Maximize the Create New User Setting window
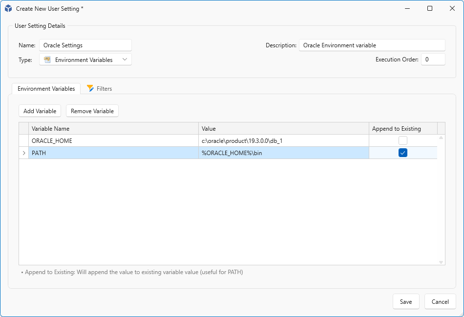The height and width of the screenshot is (317, 464). pos(430,8)
